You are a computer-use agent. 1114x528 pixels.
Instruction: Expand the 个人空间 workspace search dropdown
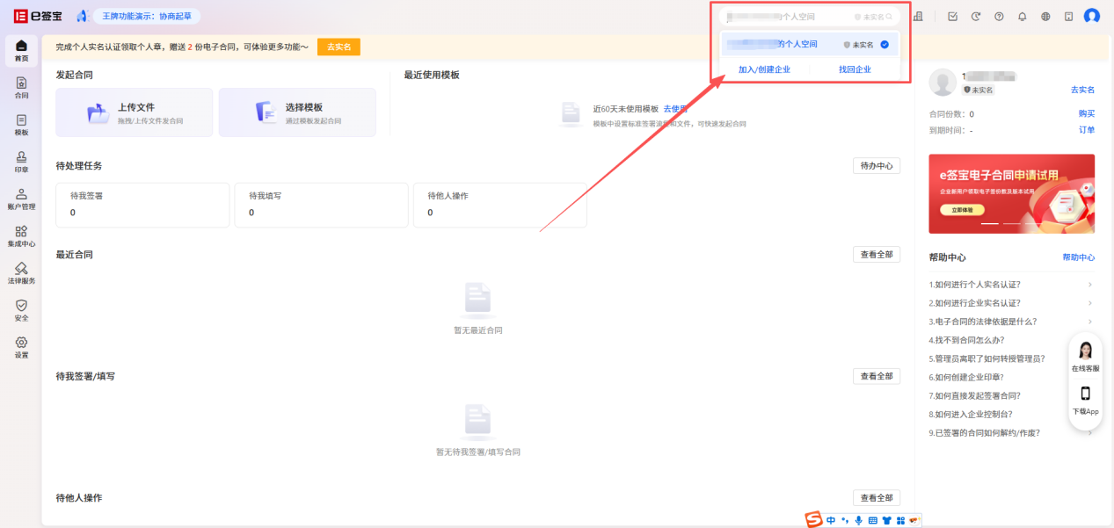(x=809, y=17)
